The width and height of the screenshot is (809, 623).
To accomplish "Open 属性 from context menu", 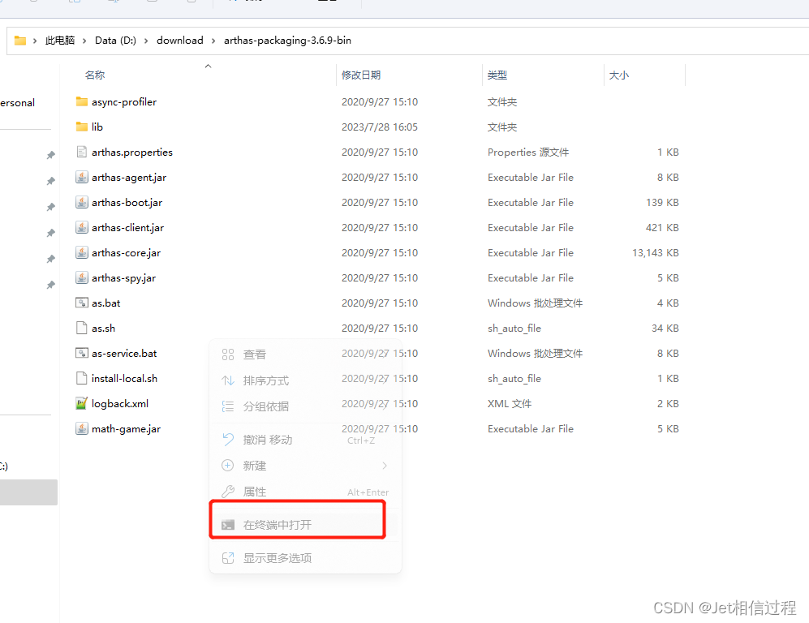I will (305, 492).
